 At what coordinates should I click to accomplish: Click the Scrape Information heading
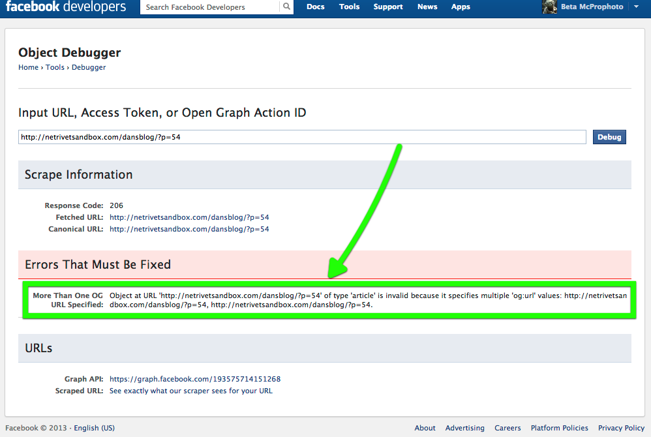pyautogui.click(x=78, y=175)
